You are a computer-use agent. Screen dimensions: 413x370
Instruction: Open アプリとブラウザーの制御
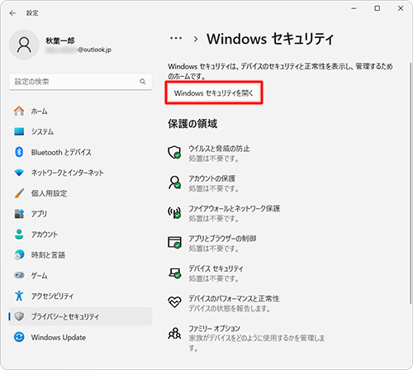coord(222,239)
